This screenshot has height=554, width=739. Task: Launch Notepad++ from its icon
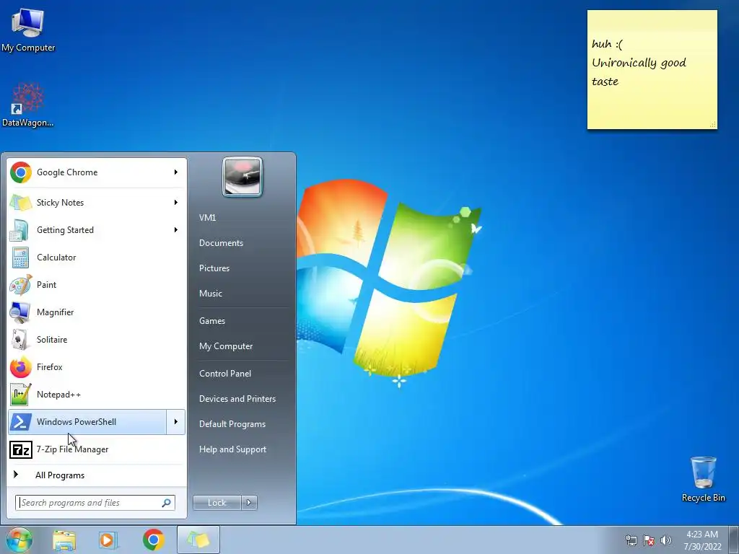pos(21,395)
